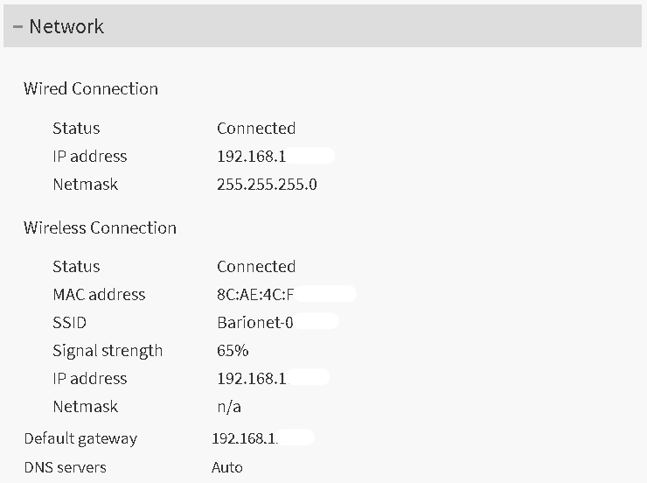Click Signal strength 65% value
The height and width of the screenshot is (483, 647).
[x=233, y=350]
